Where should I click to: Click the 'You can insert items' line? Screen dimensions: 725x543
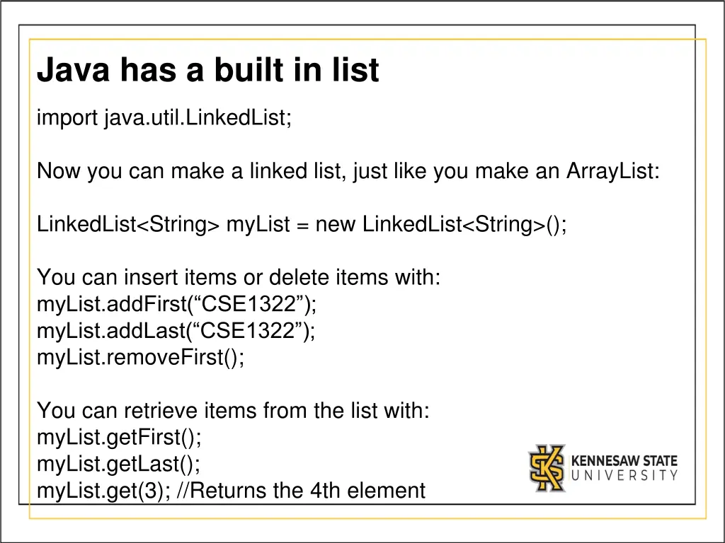(239, 277)
